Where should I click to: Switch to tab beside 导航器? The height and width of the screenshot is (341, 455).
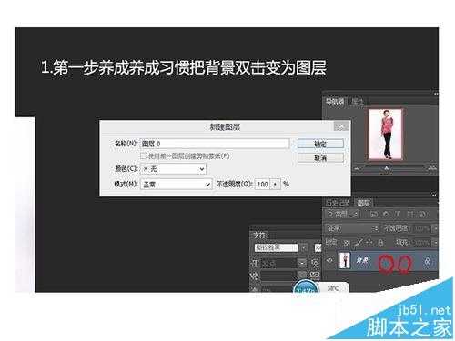(x=358, y=101)
